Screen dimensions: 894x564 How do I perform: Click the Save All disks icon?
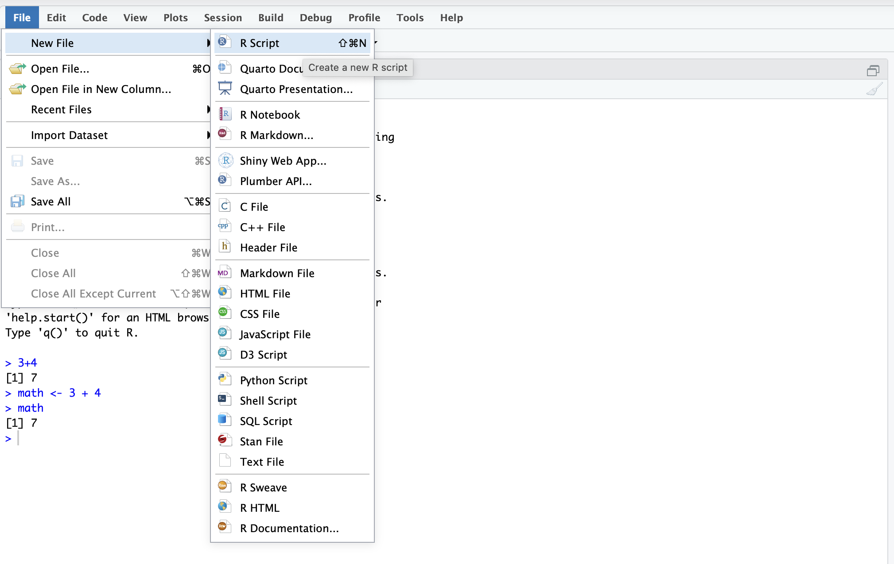17,201
